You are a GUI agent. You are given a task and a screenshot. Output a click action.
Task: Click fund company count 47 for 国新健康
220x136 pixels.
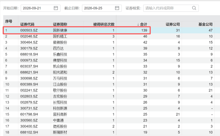click(x=210, y=30)
